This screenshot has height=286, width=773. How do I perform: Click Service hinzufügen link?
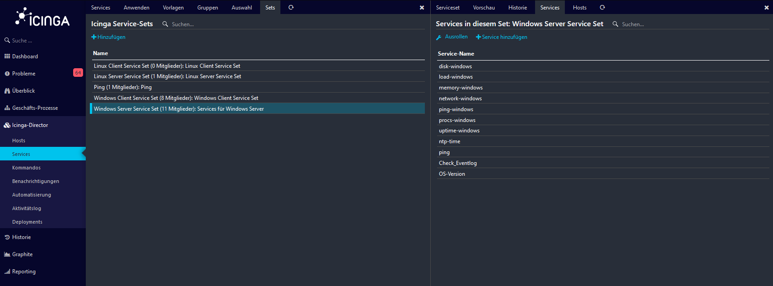(502, 37)
